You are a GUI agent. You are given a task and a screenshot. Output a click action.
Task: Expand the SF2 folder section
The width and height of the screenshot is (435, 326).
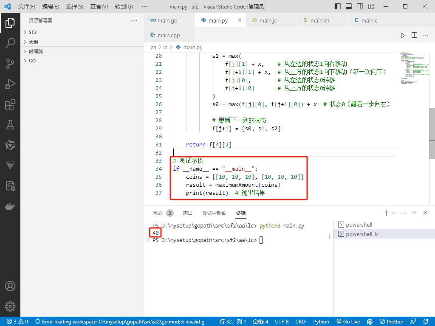82,32
